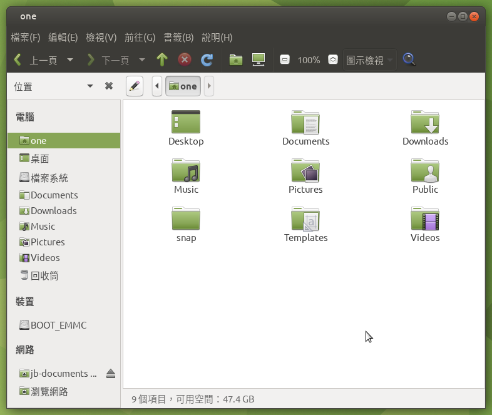This screenshot has width=492, height=415.
Task: Open the 前往(G) menu
Action: coord(140,38)
